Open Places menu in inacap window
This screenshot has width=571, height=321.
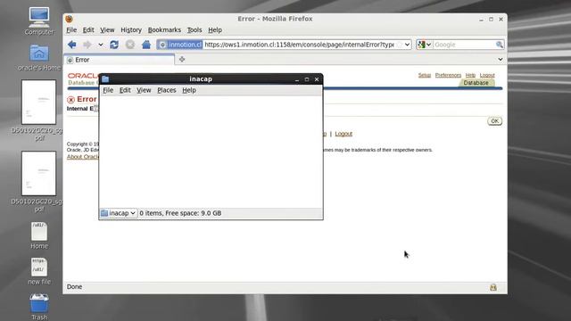[x=167, y=90]
